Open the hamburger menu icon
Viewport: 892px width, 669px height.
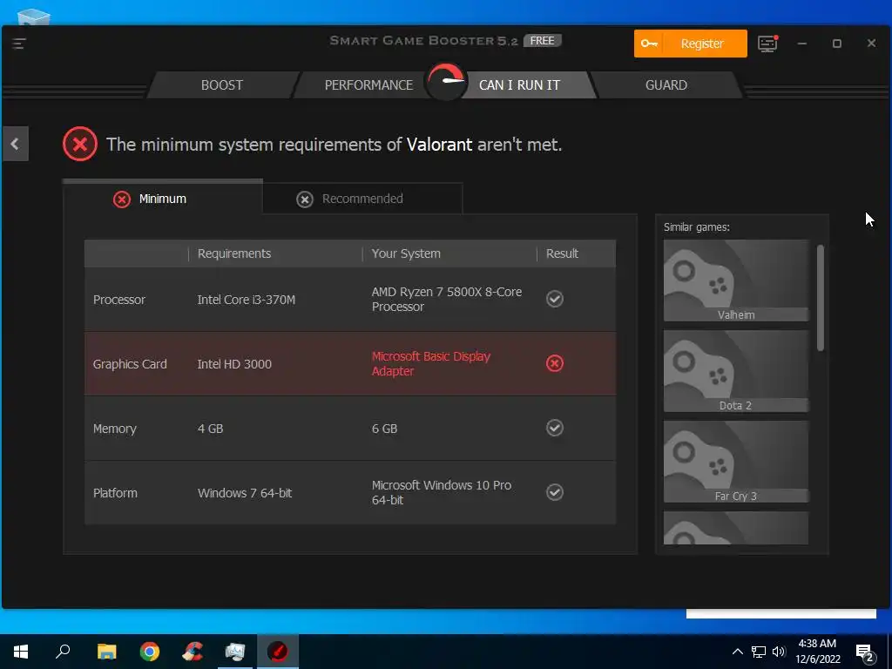tap(19, 44)
